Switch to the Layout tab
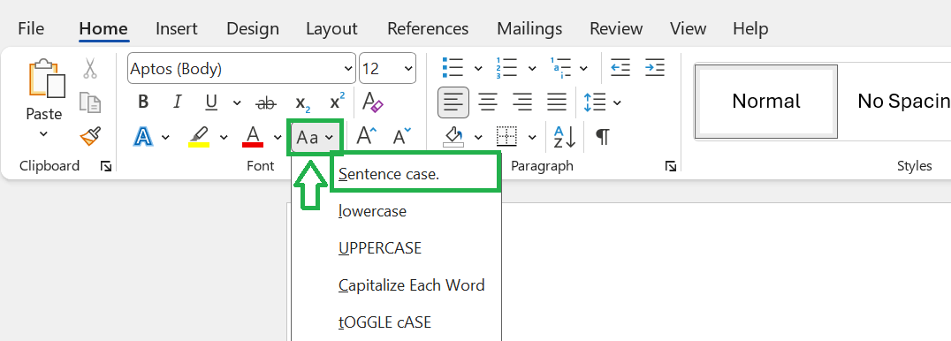This screenshot has height=341, width=951. (x=331, y=28)
